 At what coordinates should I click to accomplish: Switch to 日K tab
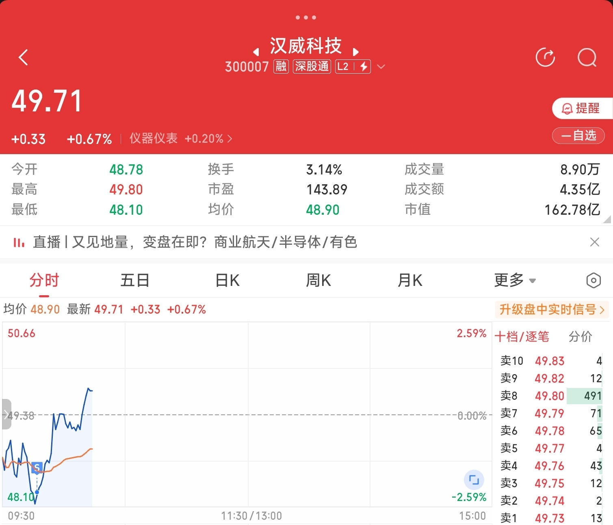pos(227,280)
